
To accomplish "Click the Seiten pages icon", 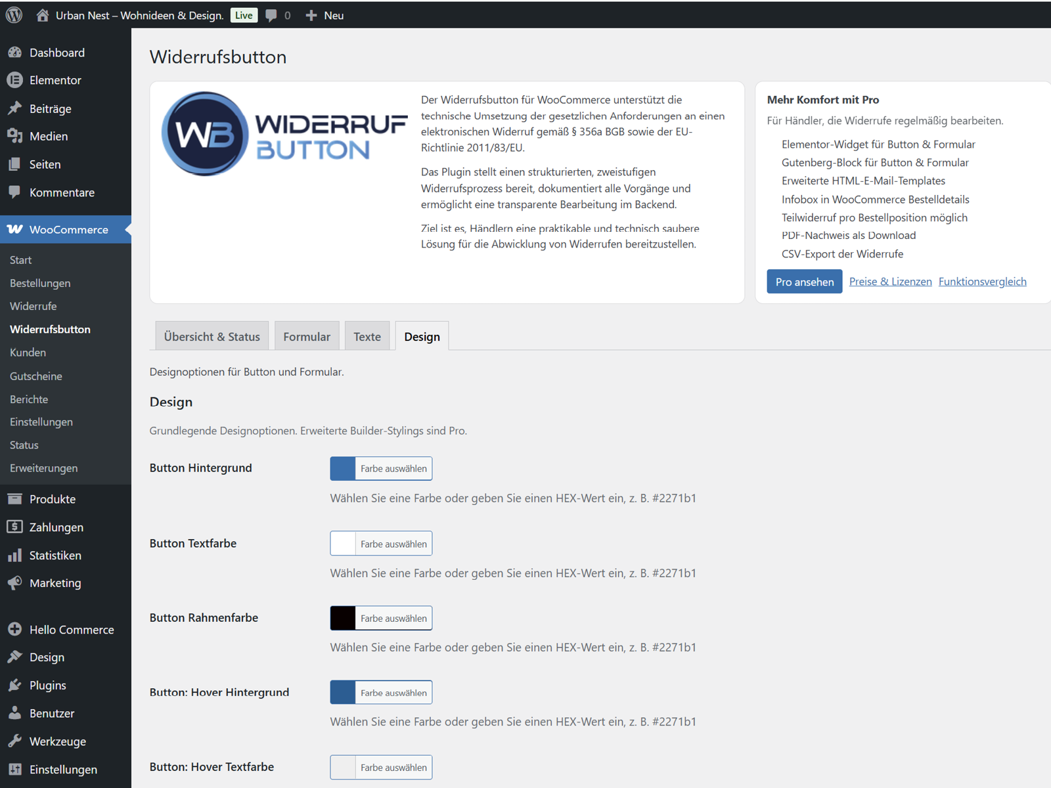I will click(14, 164).
